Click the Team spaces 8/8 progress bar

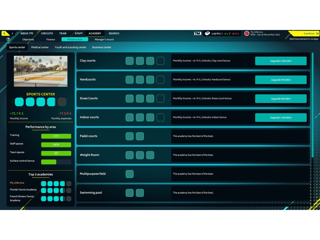56,153
